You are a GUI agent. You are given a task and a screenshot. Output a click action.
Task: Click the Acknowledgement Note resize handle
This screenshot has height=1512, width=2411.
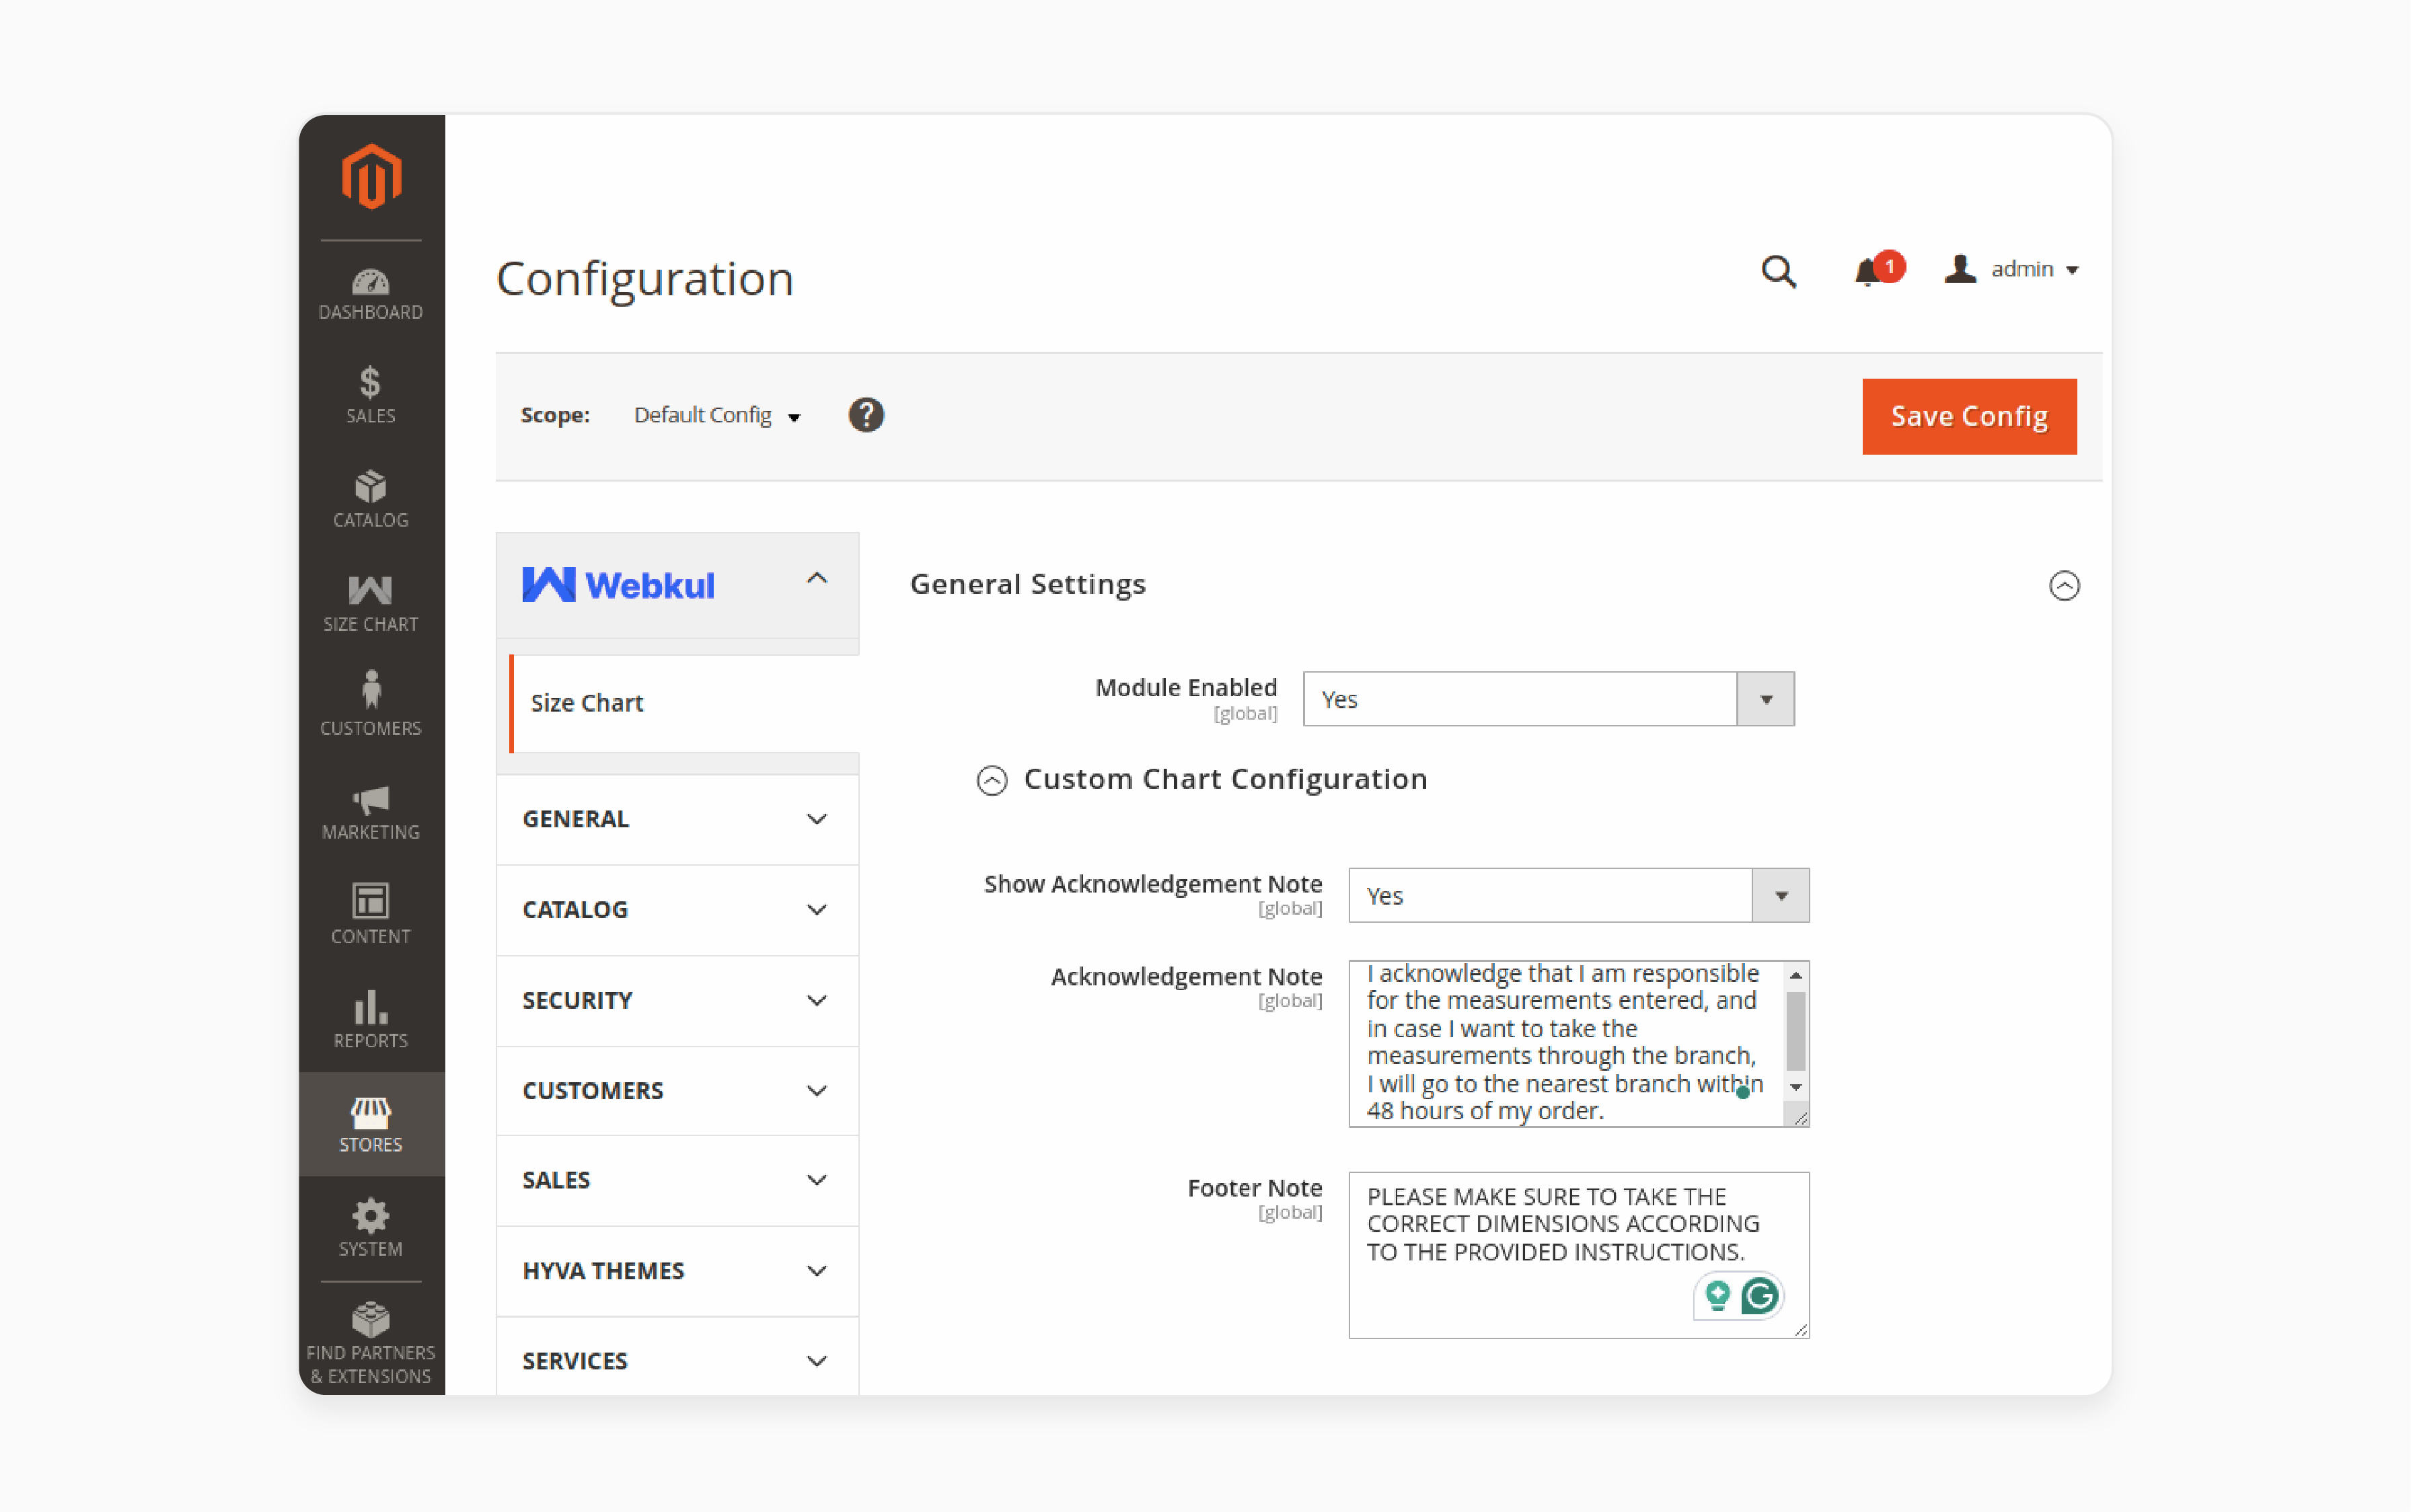(x=1801, y=1118)
